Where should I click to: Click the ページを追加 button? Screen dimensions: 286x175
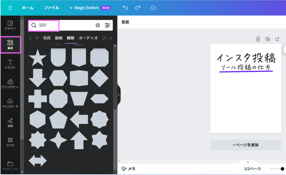click(246, 145)
